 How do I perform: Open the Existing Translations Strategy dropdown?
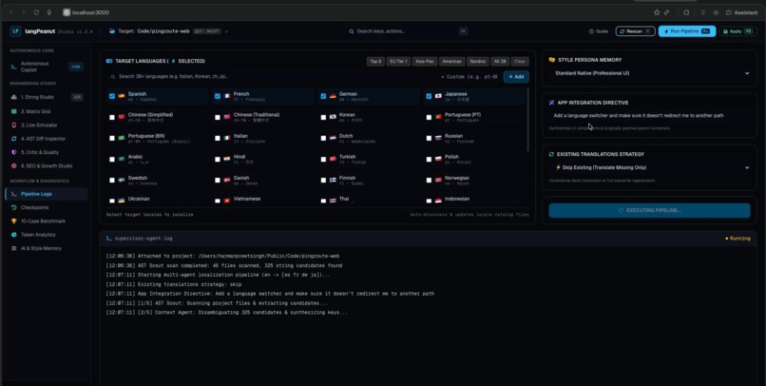click(x=650, y=167)
